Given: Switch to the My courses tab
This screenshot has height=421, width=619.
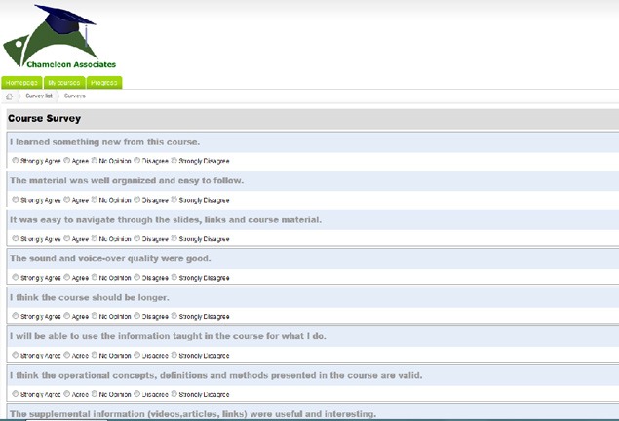Looking at the screenshot, I should (x=63, y=83).
